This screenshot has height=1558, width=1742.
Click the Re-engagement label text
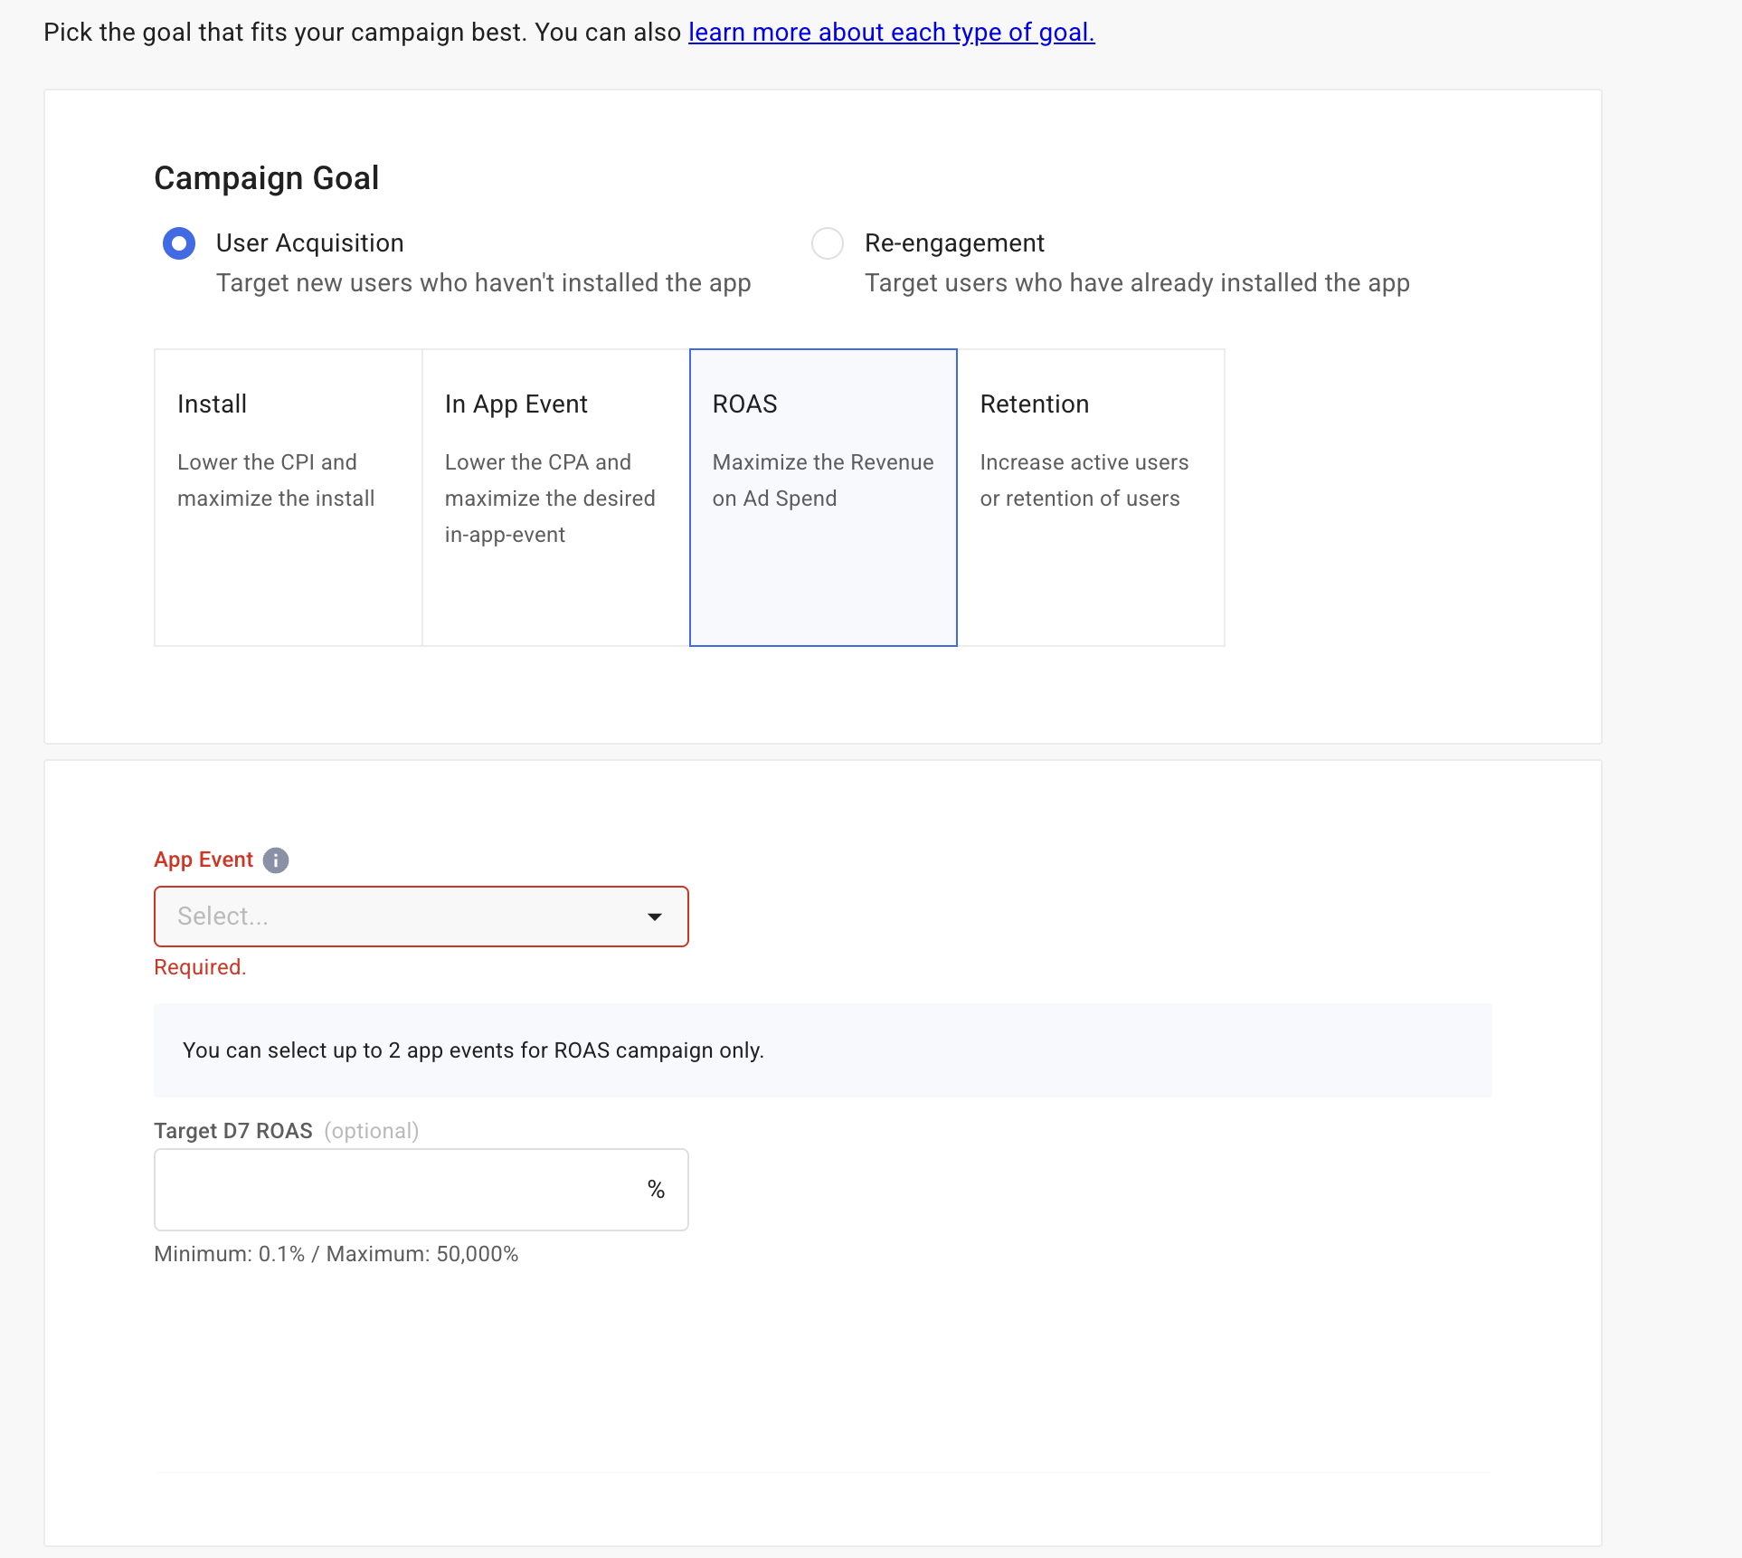[954, 243]
